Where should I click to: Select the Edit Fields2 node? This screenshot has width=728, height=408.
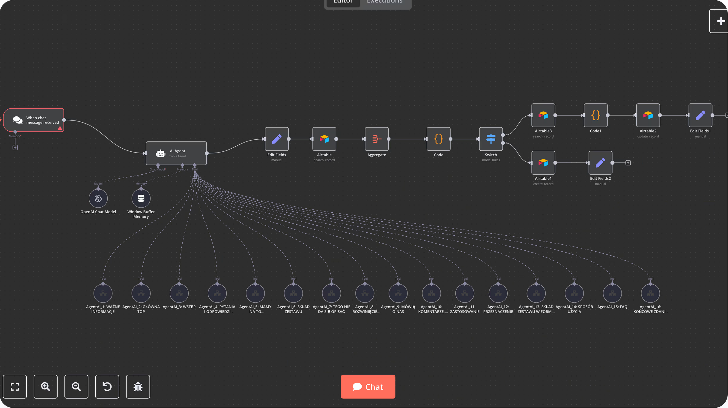coord(601,163)
